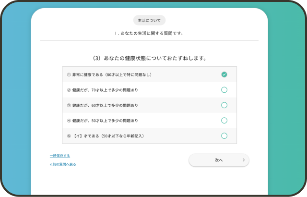
Task: Click the 【イ】 placeholder in option ⑤
Action: tap(77, 136)
